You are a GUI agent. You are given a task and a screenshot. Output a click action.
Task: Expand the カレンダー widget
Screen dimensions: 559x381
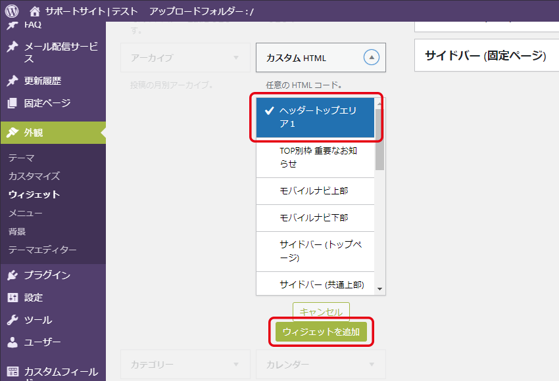click(372, 365)
